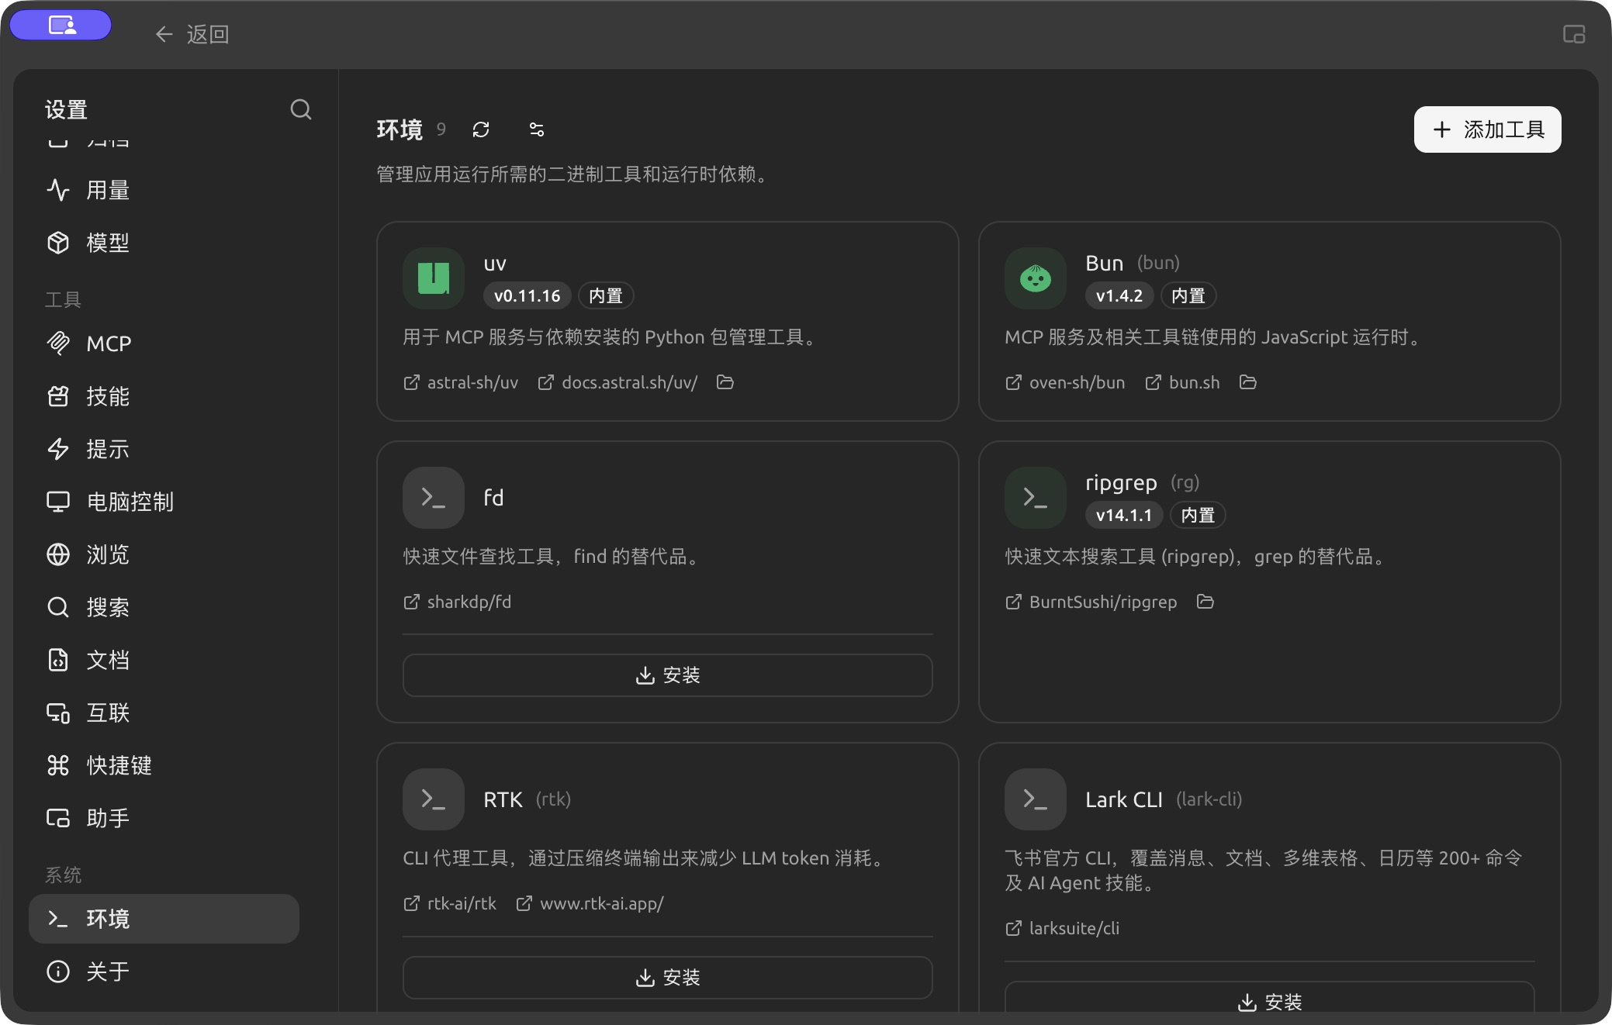This screenshot has height=1025, width=1612.
Task: Install the Lark CLI tool
Action: (x=1270, y=998)
